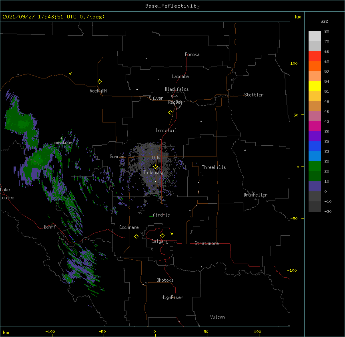Click the white asterisk east of Innisfail

point(201,122)
